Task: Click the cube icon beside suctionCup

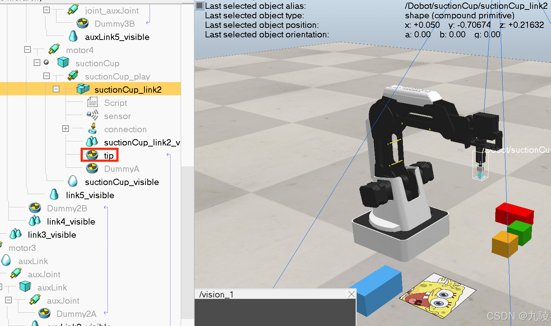Action: pos(63,63)
